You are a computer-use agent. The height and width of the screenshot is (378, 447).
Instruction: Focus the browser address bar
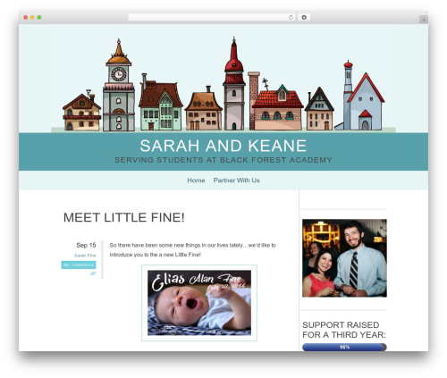tap(212, 18)
